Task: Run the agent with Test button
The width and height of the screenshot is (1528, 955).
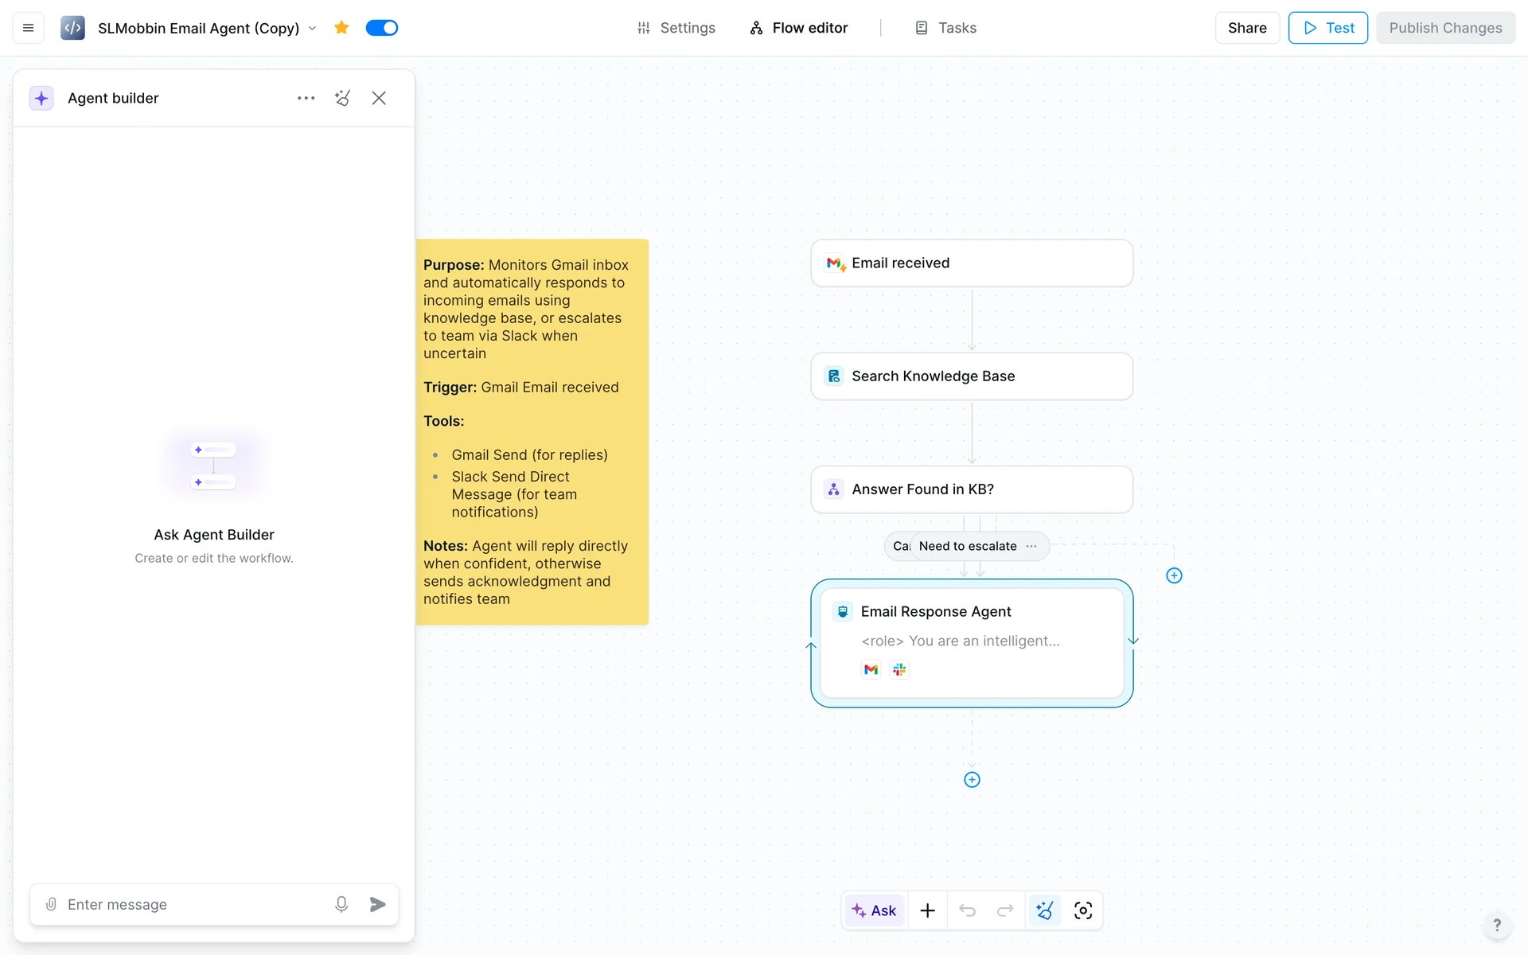Action: 1327,28
